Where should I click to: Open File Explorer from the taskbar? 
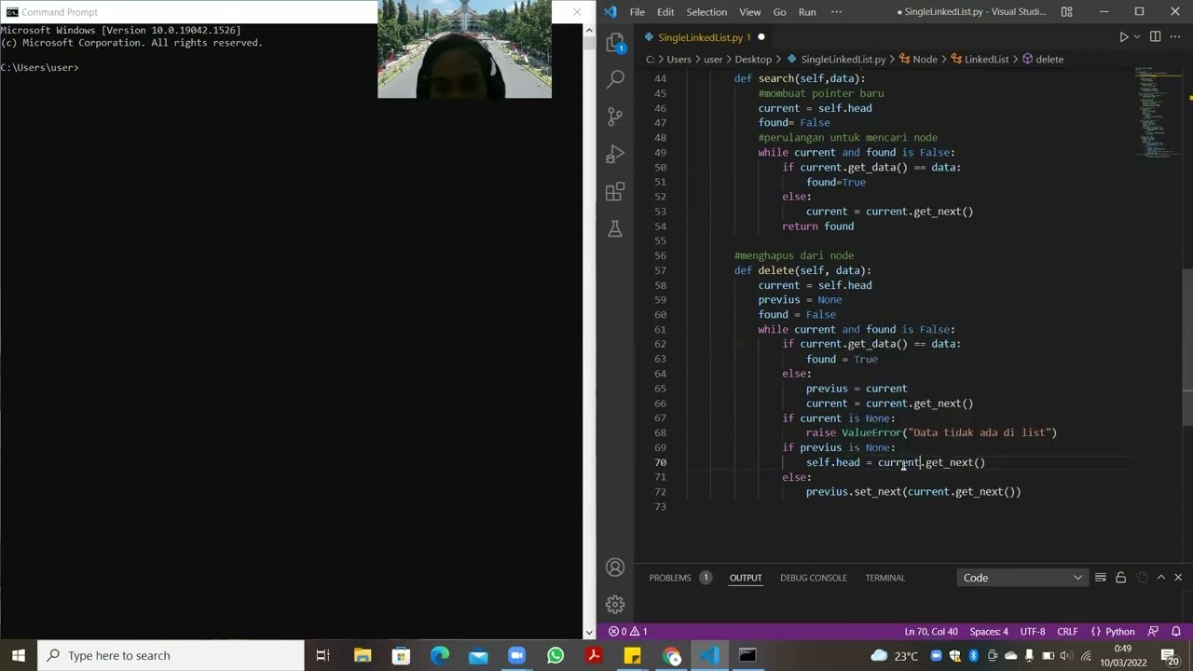coord(363,655)
